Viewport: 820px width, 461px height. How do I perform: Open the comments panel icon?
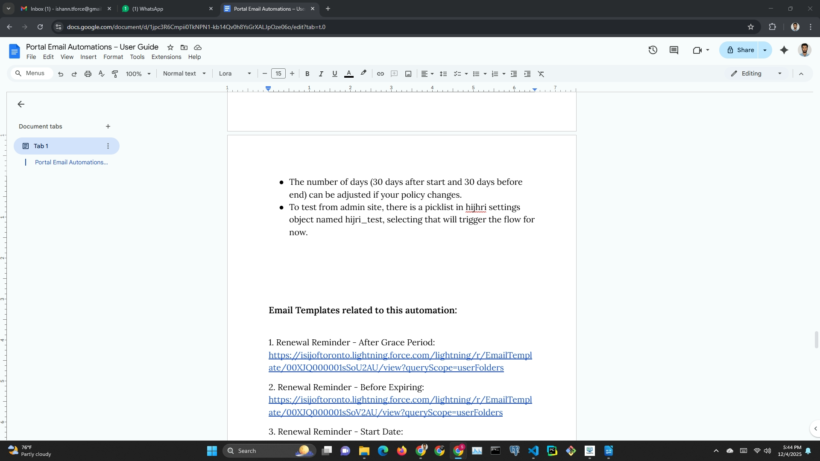click(x=674, y=50)
